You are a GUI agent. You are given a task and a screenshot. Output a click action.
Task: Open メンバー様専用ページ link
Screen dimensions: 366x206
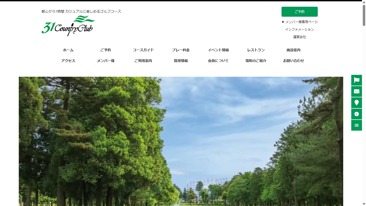(300, 22)
